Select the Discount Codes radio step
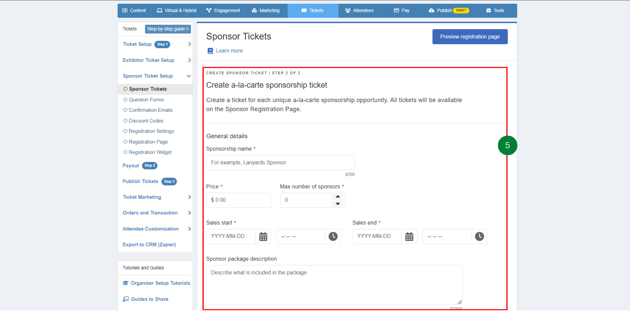 [125, 121]
